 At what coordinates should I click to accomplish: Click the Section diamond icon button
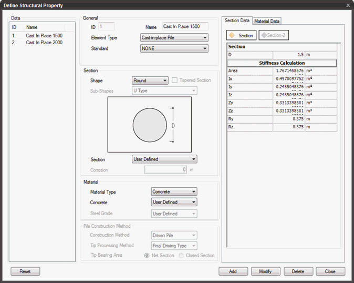click(241, 35)
